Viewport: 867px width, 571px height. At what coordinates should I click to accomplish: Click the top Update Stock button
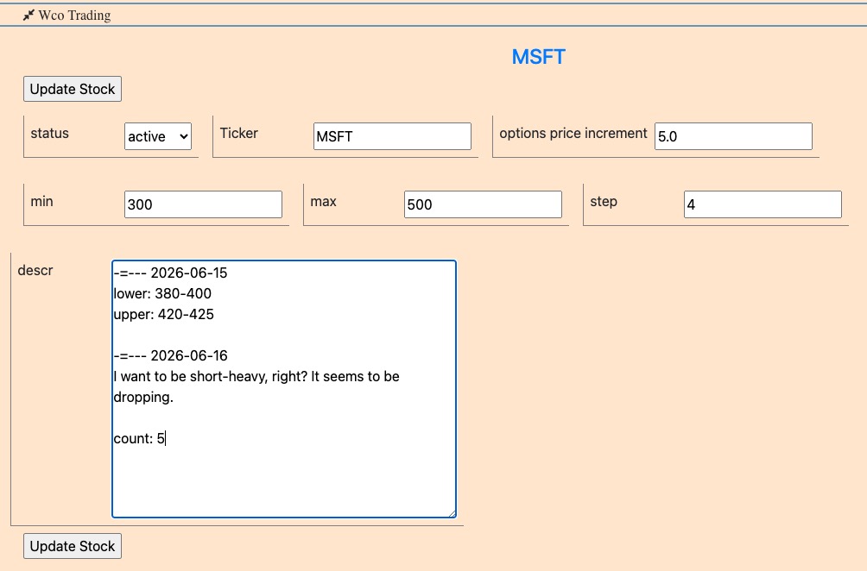pyautogui.click(x=73, y=89)
